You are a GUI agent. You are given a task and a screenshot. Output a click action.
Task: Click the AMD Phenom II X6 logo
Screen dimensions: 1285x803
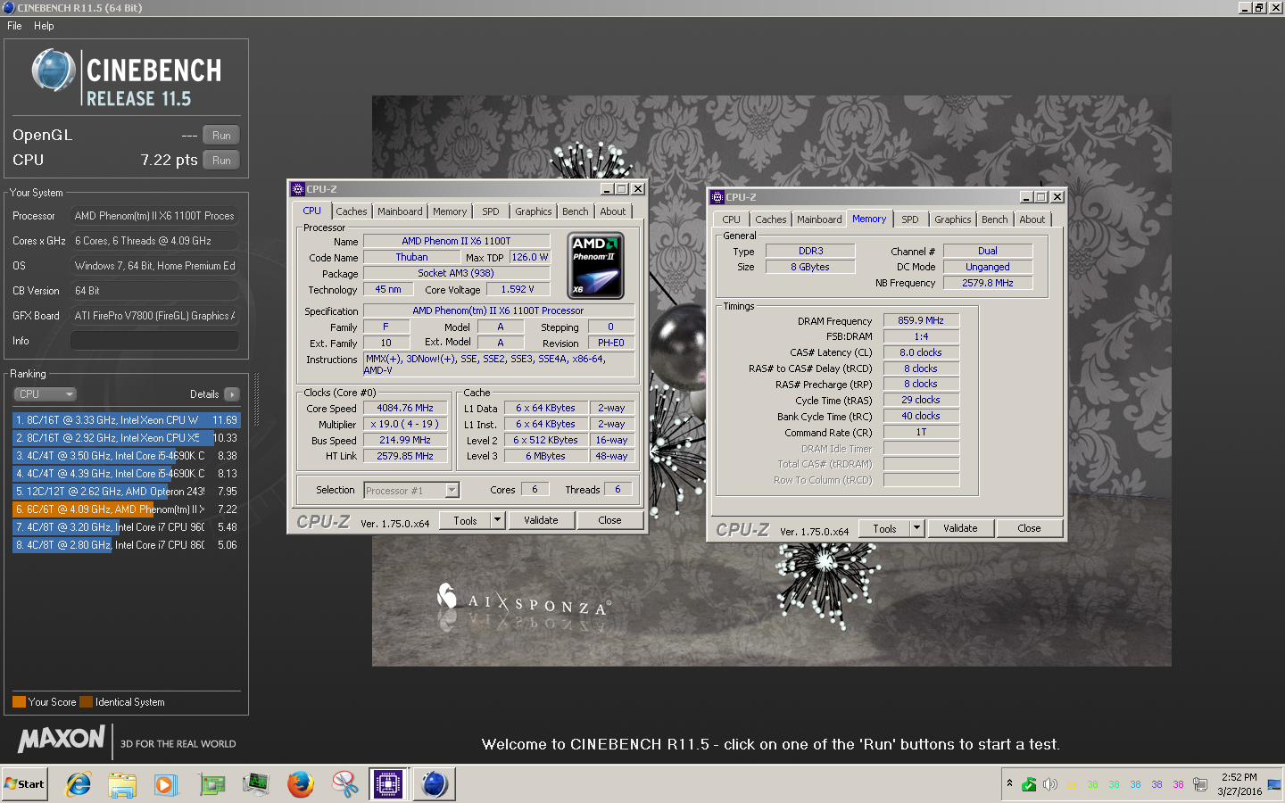click(596, 266)
